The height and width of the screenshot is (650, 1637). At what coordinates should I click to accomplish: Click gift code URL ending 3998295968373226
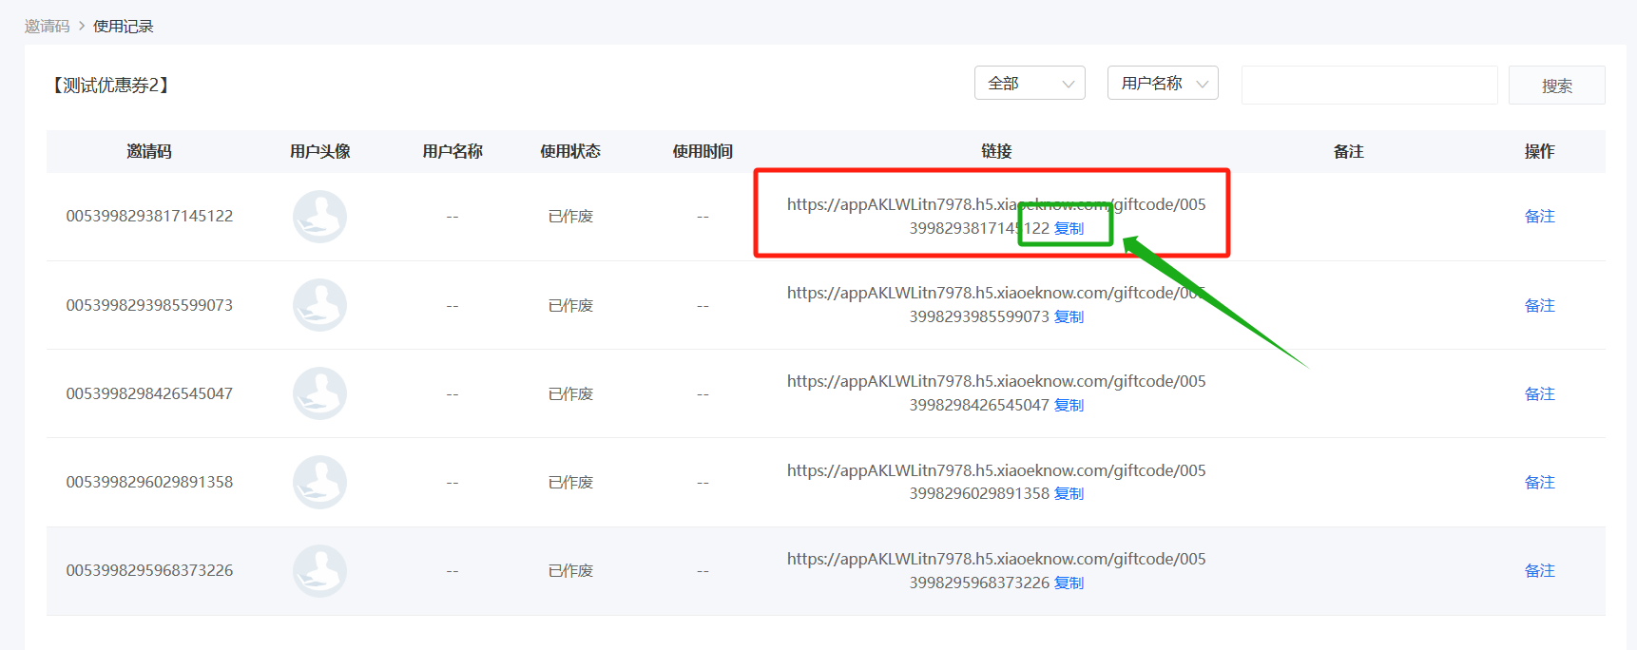click(x=996, y=570)
